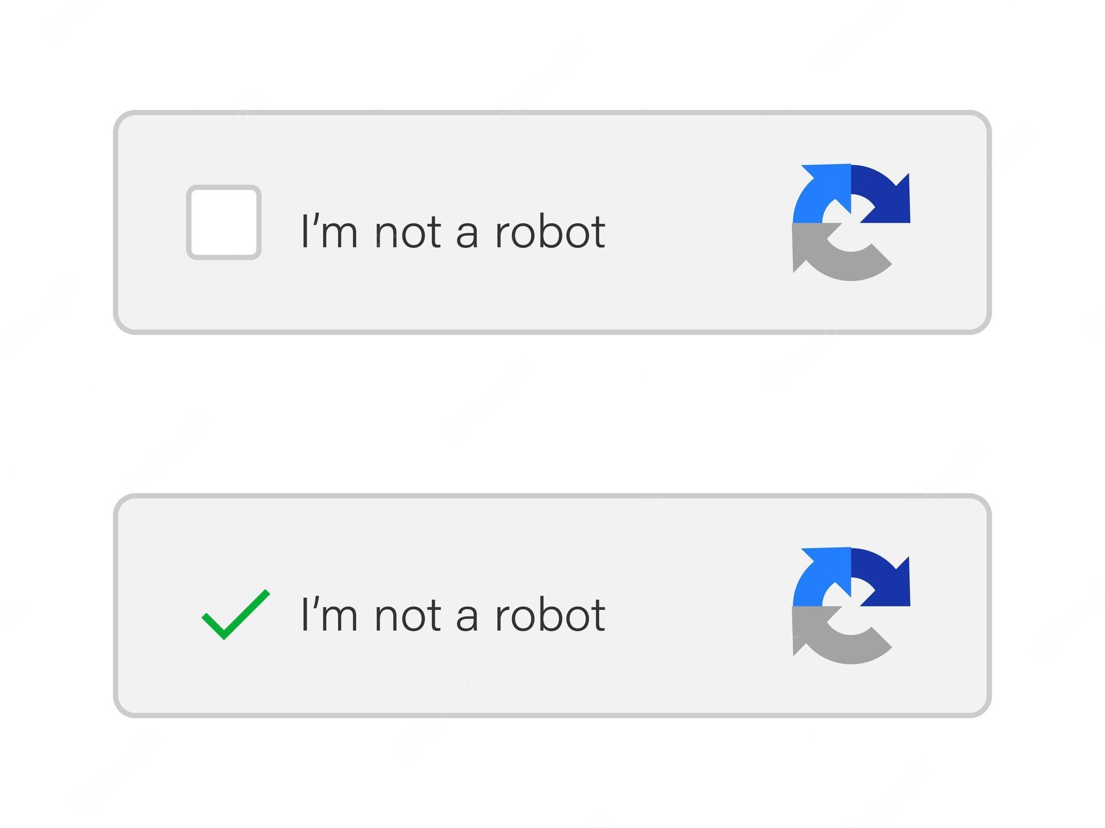Click the reCAPTCHA logo in the lower captcha box
This screenshot has height=828, width=1105.
(x=851, y=606)
